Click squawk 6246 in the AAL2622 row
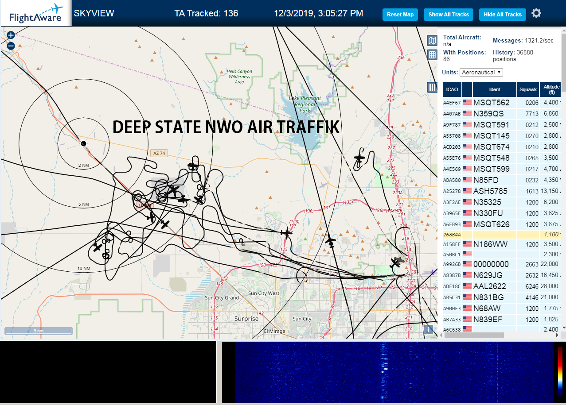Viewport: 566px width, 405px height. pos(532,286)
